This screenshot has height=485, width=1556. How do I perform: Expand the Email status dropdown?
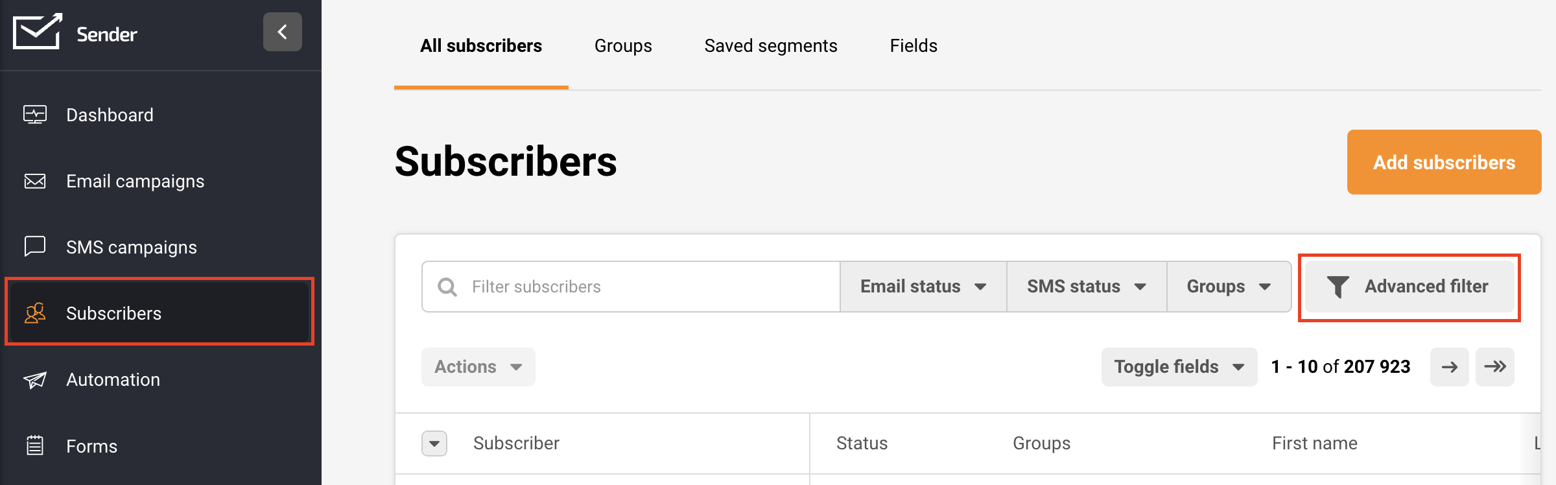point(923,287)
